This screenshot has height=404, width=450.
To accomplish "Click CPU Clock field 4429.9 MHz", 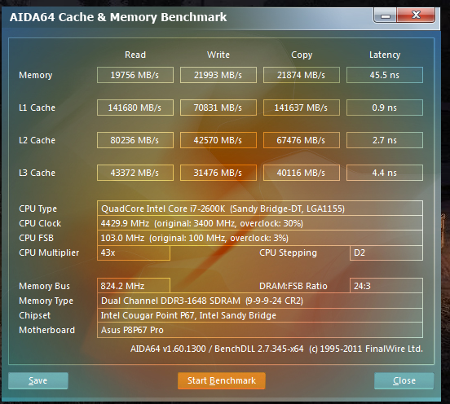I will pos(260,223).
